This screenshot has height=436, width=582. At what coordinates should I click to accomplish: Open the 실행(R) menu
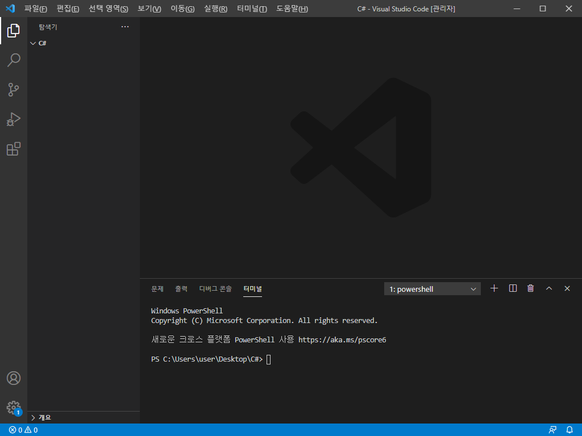[215, 9]
